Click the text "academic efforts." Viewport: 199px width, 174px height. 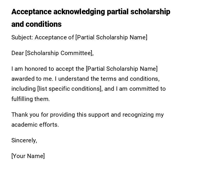click(35, 125)
